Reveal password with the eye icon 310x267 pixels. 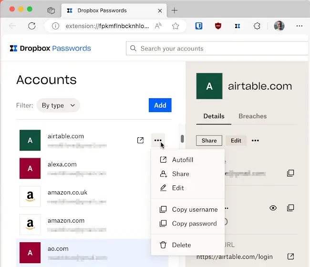[273, 208]
